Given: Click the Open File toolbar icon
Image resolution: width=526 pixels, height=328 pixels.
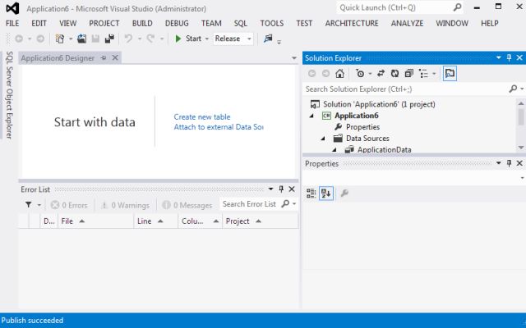Looking at the screenshot, I should pos(81,39).
